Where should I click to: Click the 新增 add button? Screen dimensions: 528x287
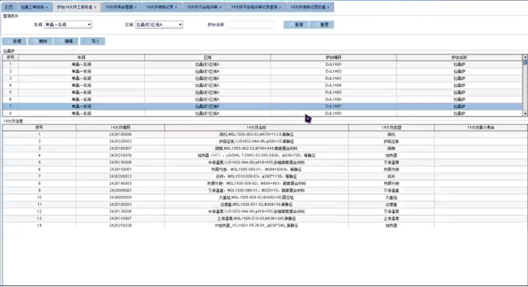point(14,41)
